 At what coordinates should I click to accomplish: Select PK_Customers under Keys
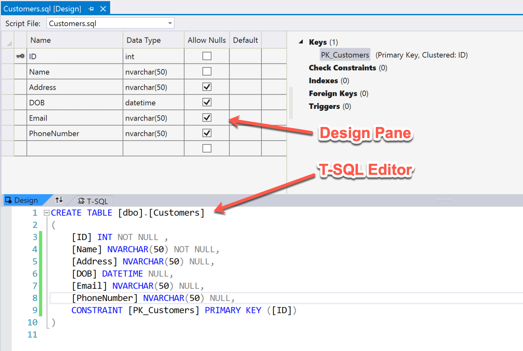[x=345, y=55]
